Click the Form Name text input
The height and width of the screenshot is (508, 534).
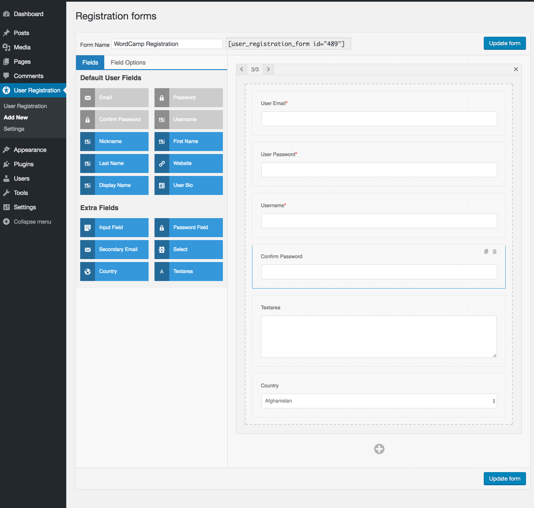167,44
